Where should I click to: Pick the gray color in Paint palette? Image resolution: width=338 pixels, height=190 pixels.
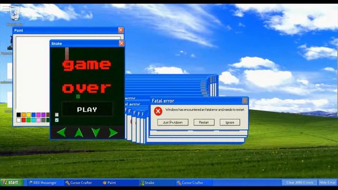(43, 120)
